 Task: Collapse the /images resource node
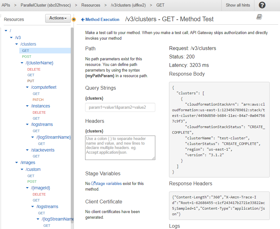[17, 162]
